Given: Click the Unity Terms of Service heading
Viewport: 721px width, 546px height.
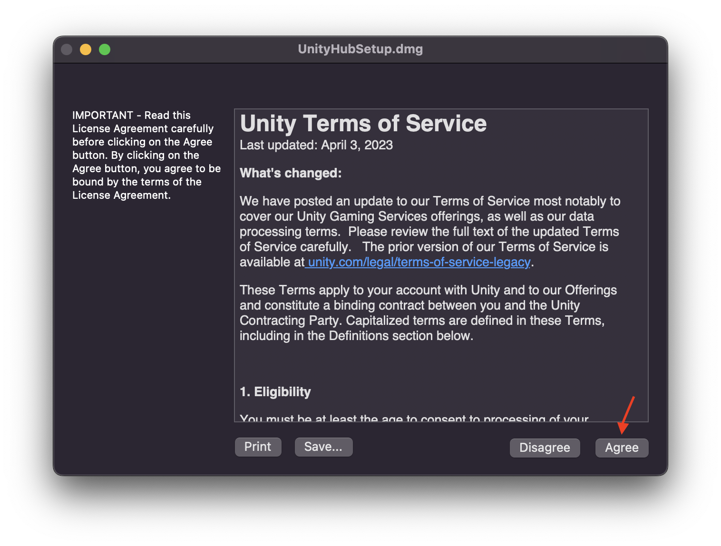Looking at the screenshot, I should pos(363,123).
